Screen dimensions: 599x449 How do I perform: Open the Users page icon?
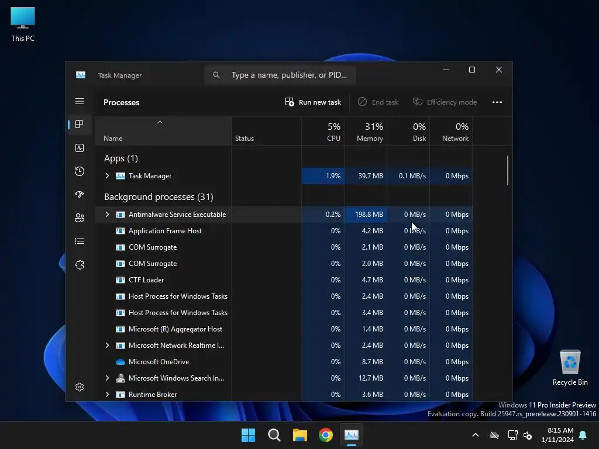[80, 217]
